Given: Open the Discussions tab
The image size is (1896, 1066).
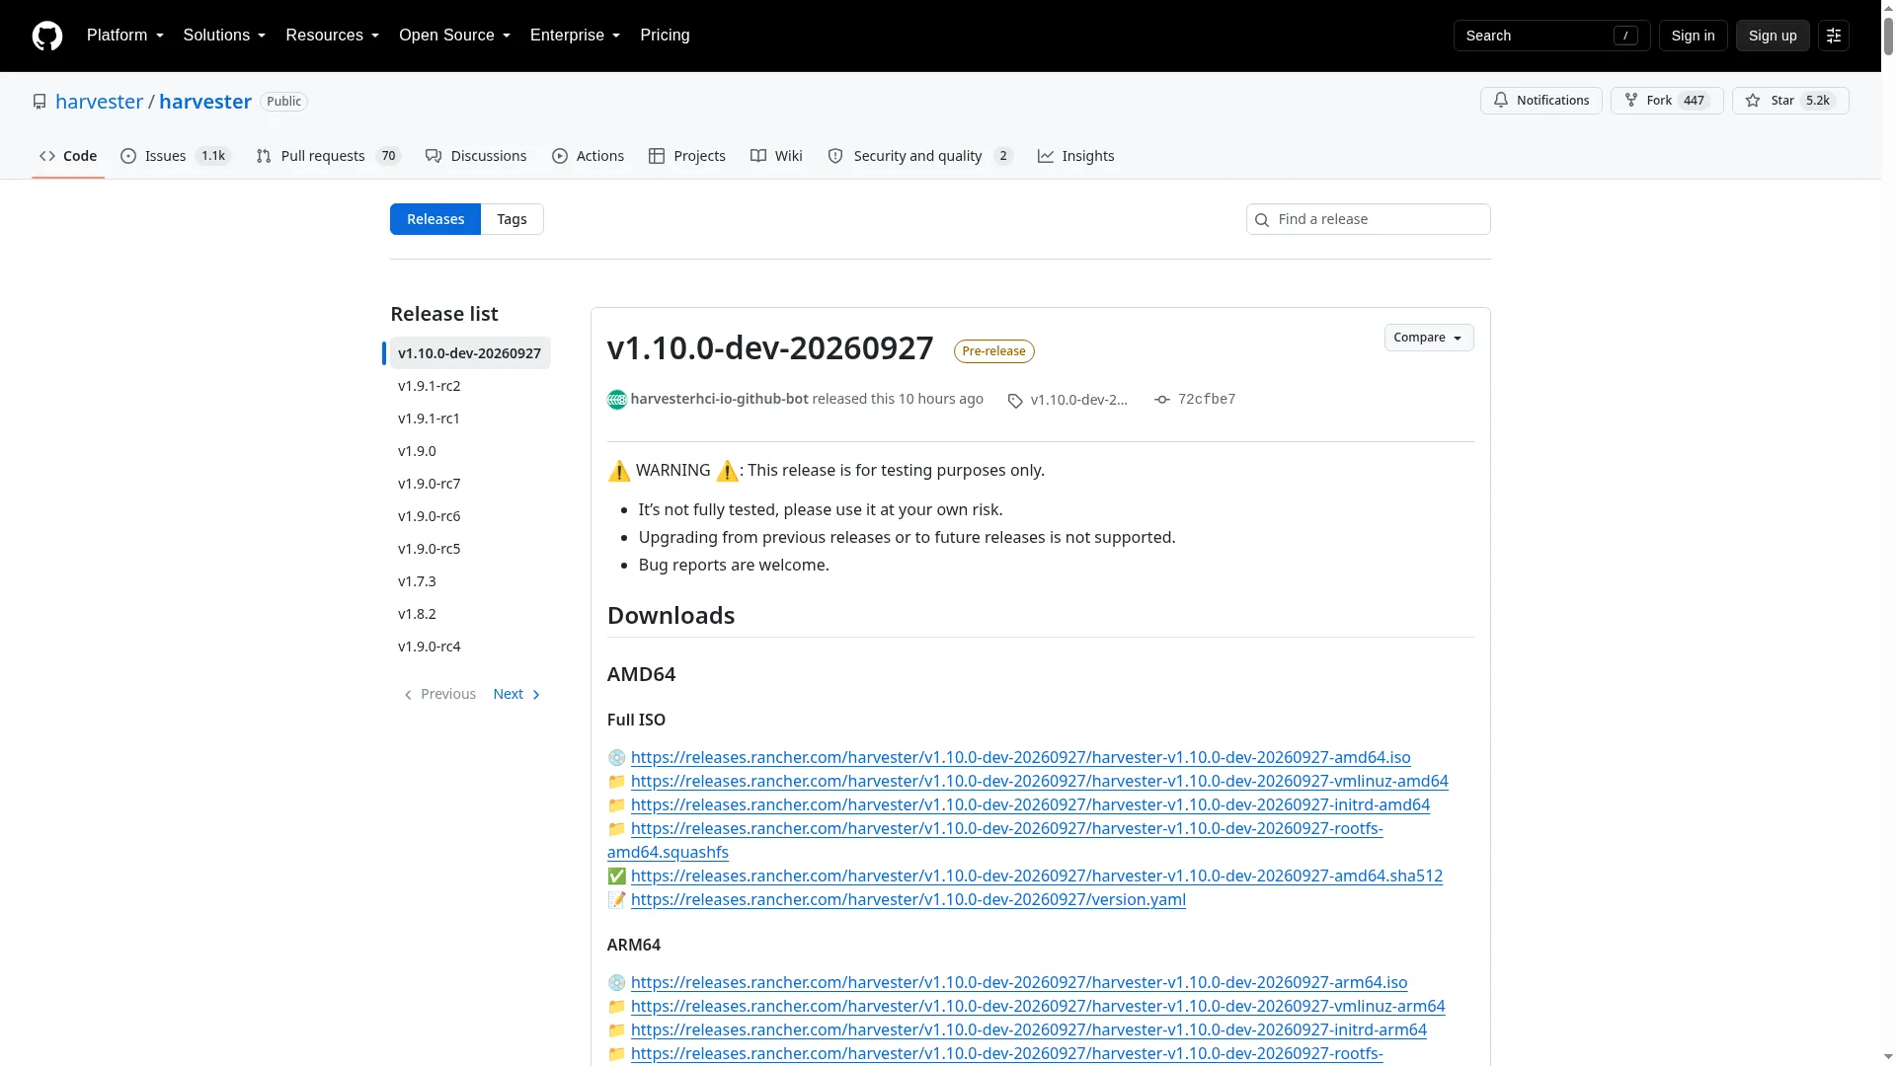Looking at the screenshot, I should tap(476, 156).
